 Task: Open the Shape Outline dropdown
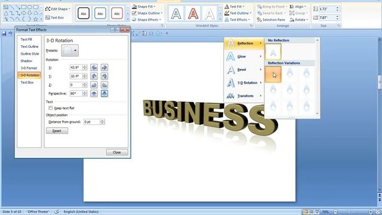pyautogui.click(x=147, y=13)
